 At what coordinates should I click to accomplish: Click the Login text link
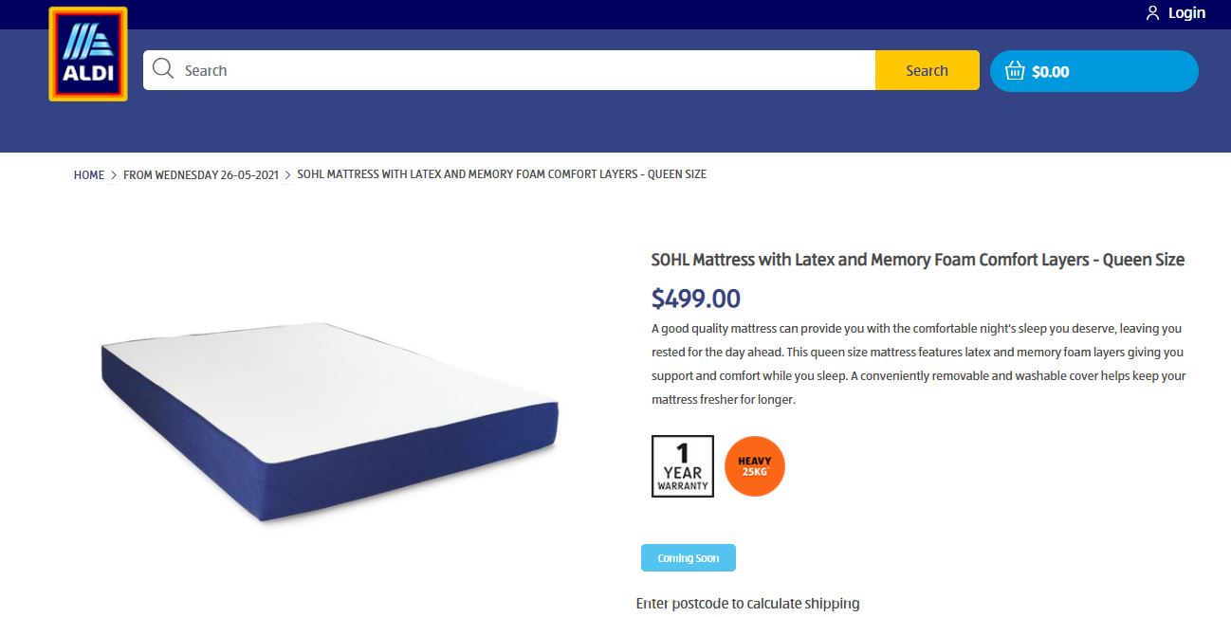[x=1185, y=12]
